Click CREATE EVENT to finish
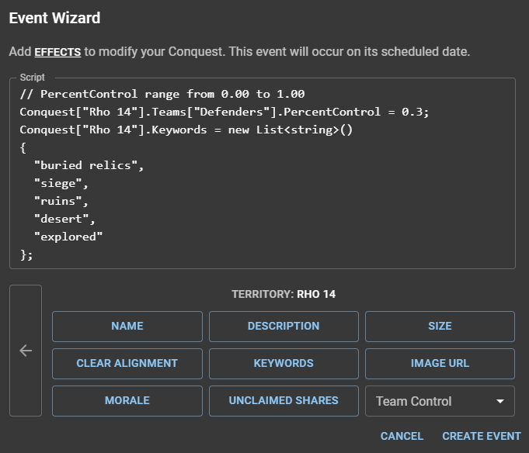 click(481, 436)
